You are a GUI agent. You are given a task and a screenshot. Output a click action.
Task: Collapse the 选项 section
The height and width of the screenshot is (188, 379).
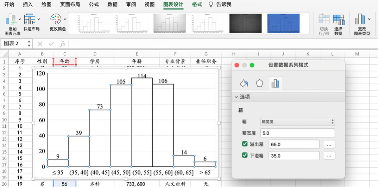[x=236, y=97]
